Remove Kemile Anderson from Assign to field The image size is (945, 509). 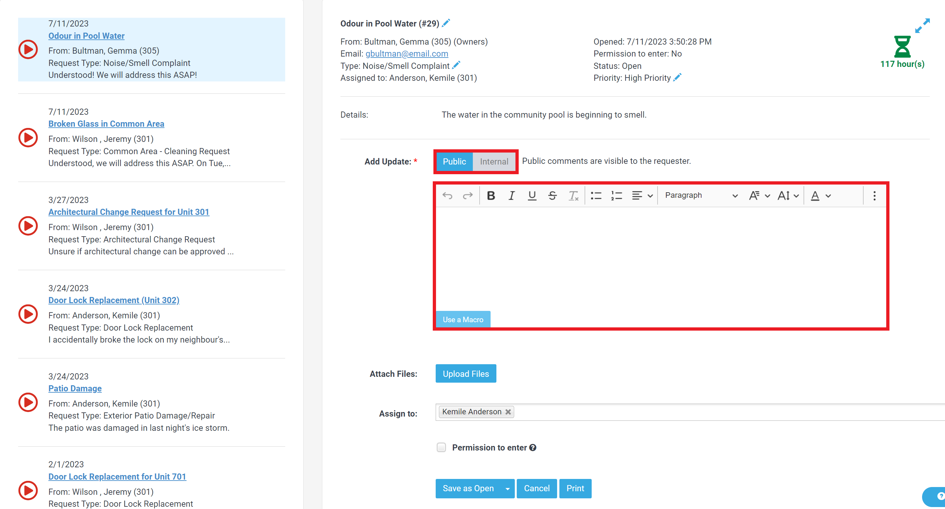coord(508,412)
